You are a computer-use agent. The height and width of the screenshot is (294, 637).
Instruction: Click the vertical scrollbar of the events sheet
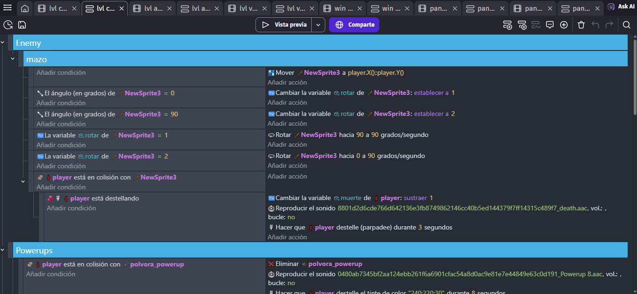tap(634, 77)
